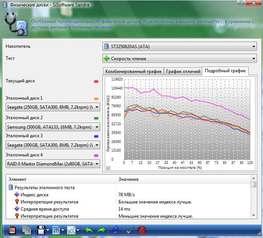Click the 78 MB/s value
Screen dimensions: 263x238
(127, 195)
